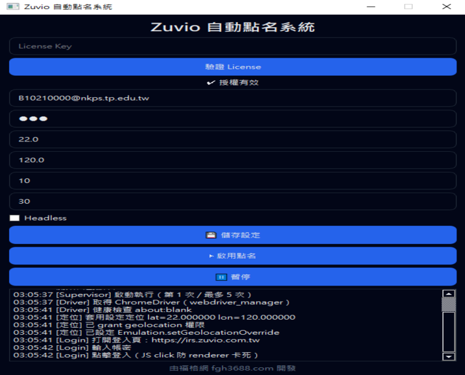Click the email field with B10210000@nkps.tp.edu.tw

point(232,98)
